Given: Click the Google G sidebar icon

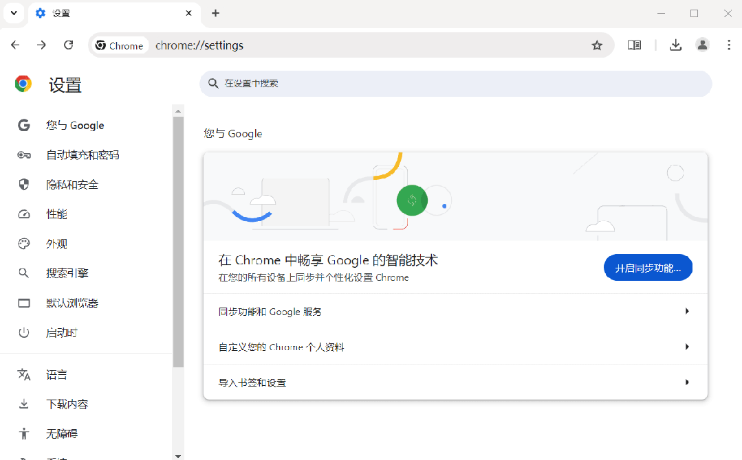Looking at the screenshot, I should 23,125.
